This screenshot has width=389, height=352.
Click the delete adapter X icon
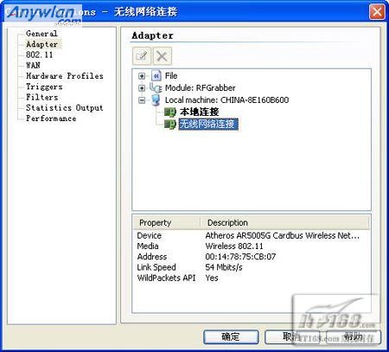tap(163, 56)
